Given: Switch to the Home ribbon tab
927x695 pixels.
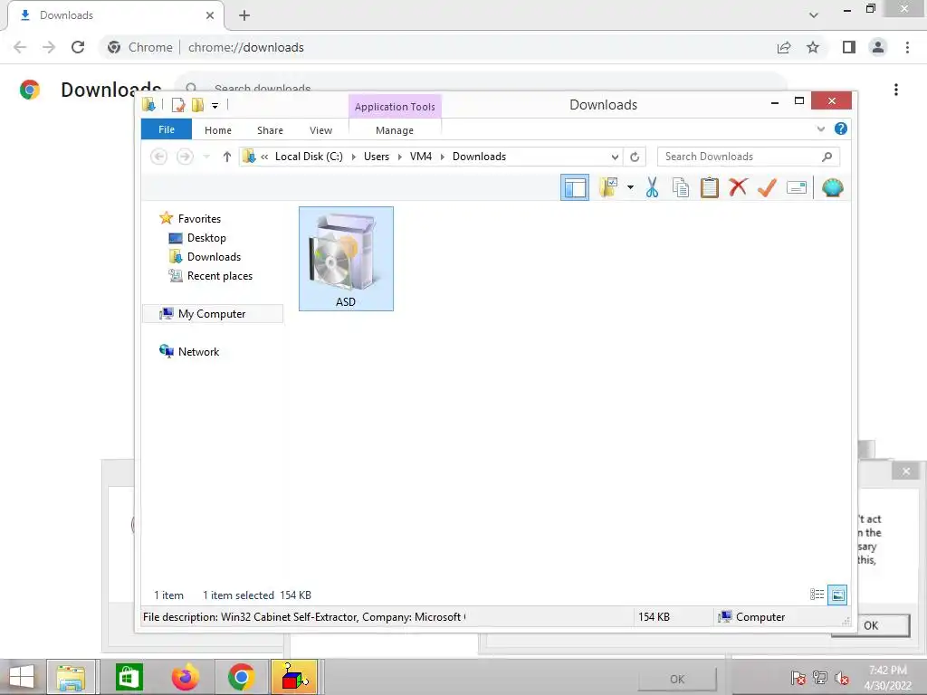Looking at the screenshot, I should (x=218, y=130).
